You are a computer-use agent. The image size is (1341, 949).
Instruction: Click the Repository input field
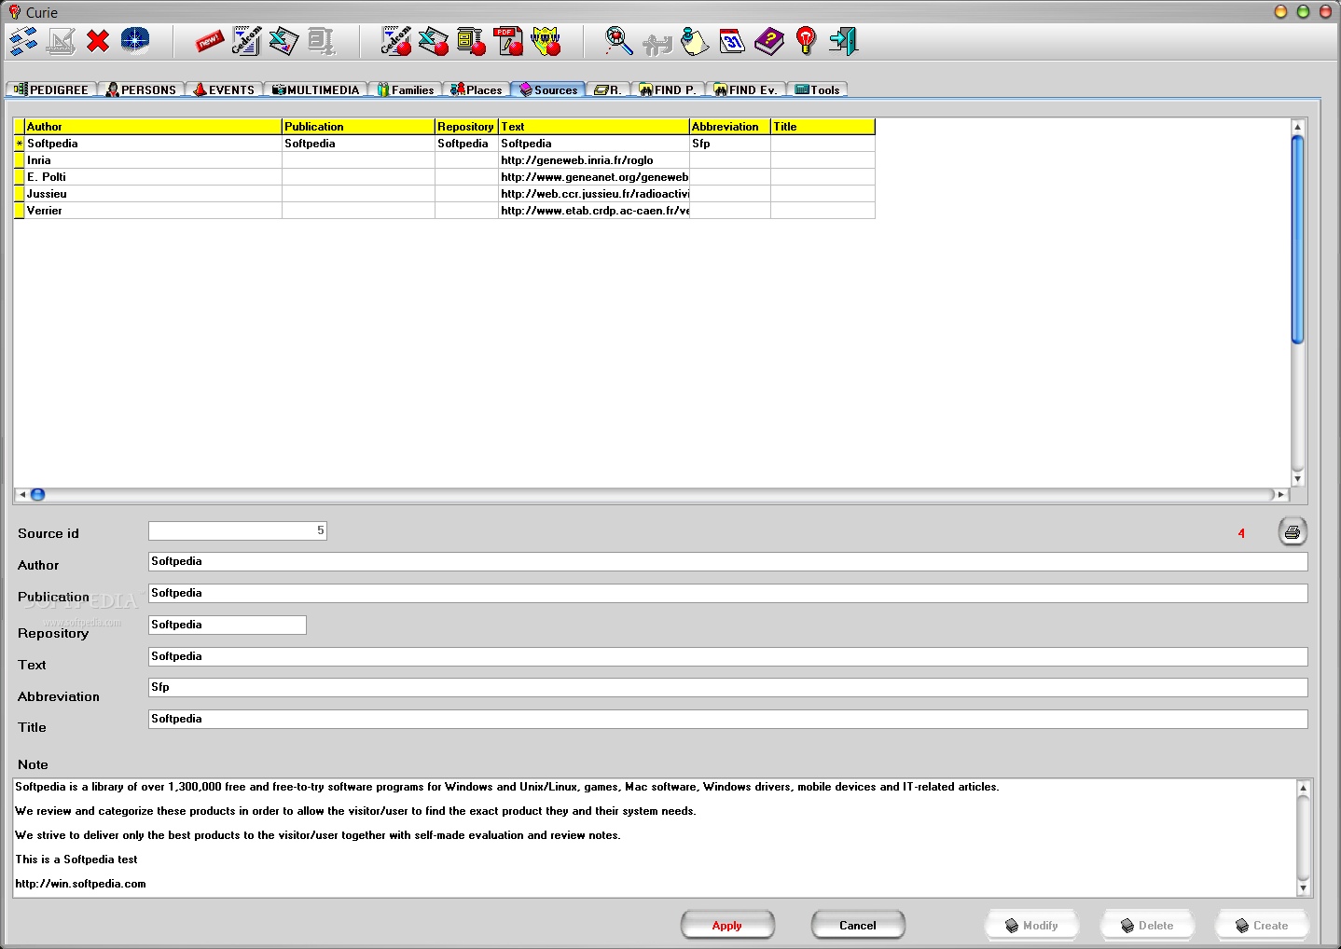point(228,625)
